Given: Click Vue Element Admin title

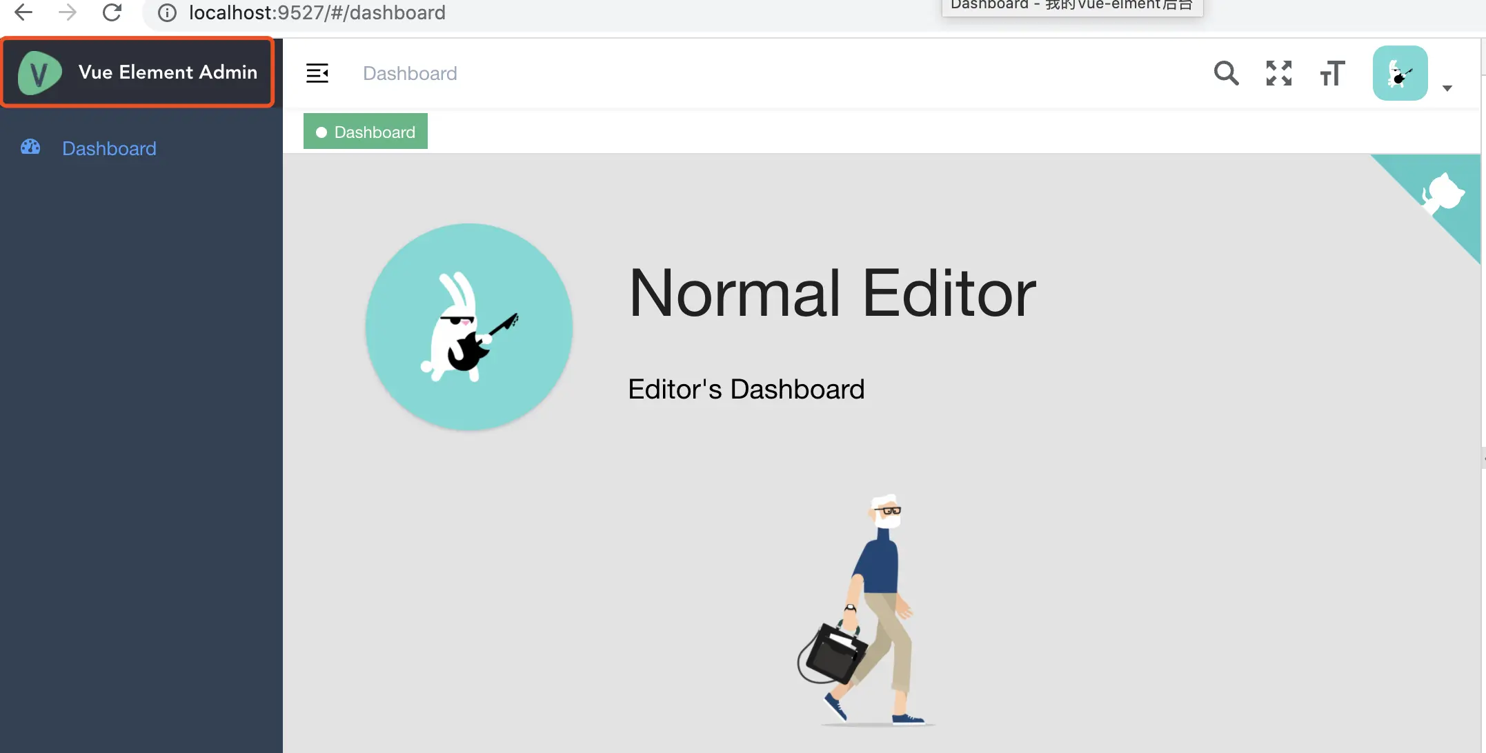Looking at the screenshot, I should click(x=168, y=72).
